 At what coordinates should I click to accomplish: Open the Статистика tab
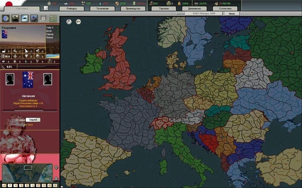(x=225, y=9)
